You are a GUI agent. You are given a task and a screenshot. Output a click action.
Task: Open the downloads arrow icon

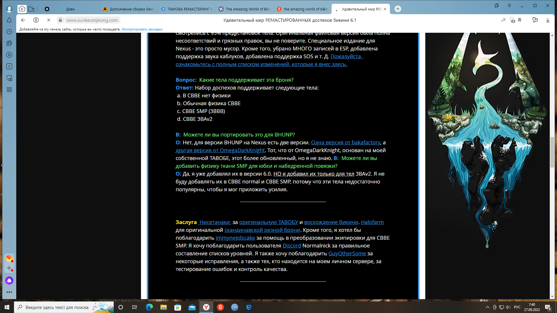tap(548, 20)
